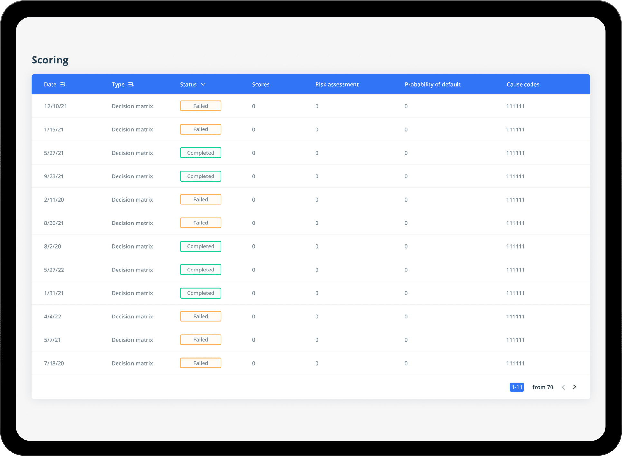Select the Failed badge for 12/10/21
This screenshot has height=456, width=622.
[201, 106]
